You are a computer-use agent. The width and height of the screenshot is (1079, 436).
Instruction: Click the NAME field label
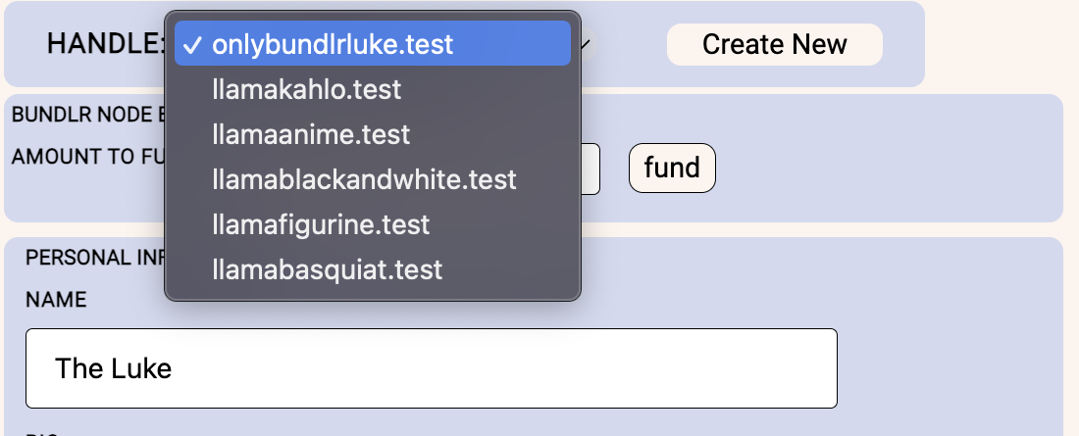[x=56, y=300]
